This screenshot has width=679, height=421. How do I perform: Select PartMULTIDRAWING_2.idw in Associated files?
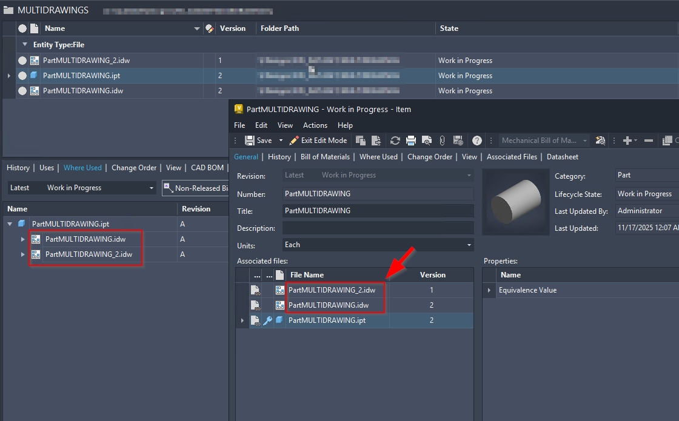tap(332, 290)
